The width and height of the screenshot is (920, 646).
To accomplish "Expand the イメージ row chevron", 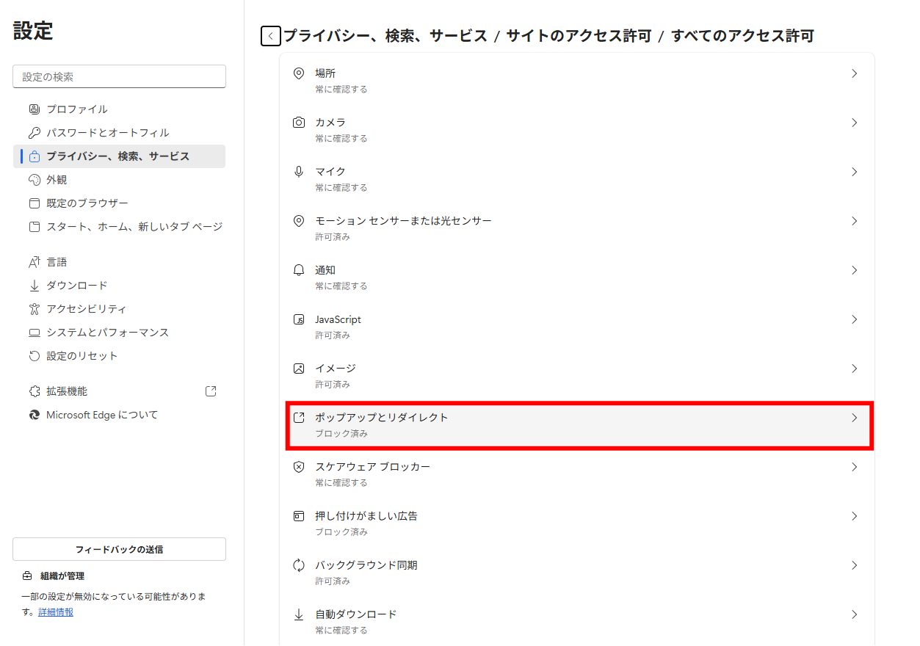I will tap(854, 369).
